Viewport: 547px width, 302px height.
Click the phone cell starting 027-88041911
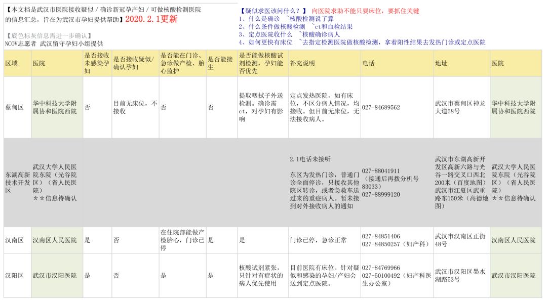coord(397,183)
